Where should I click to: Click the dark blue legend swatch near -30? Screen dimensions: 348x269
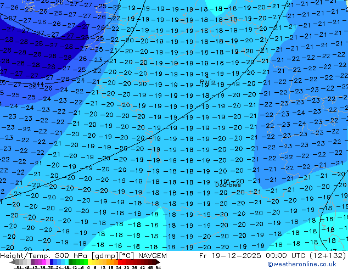[x=52, y=262]
